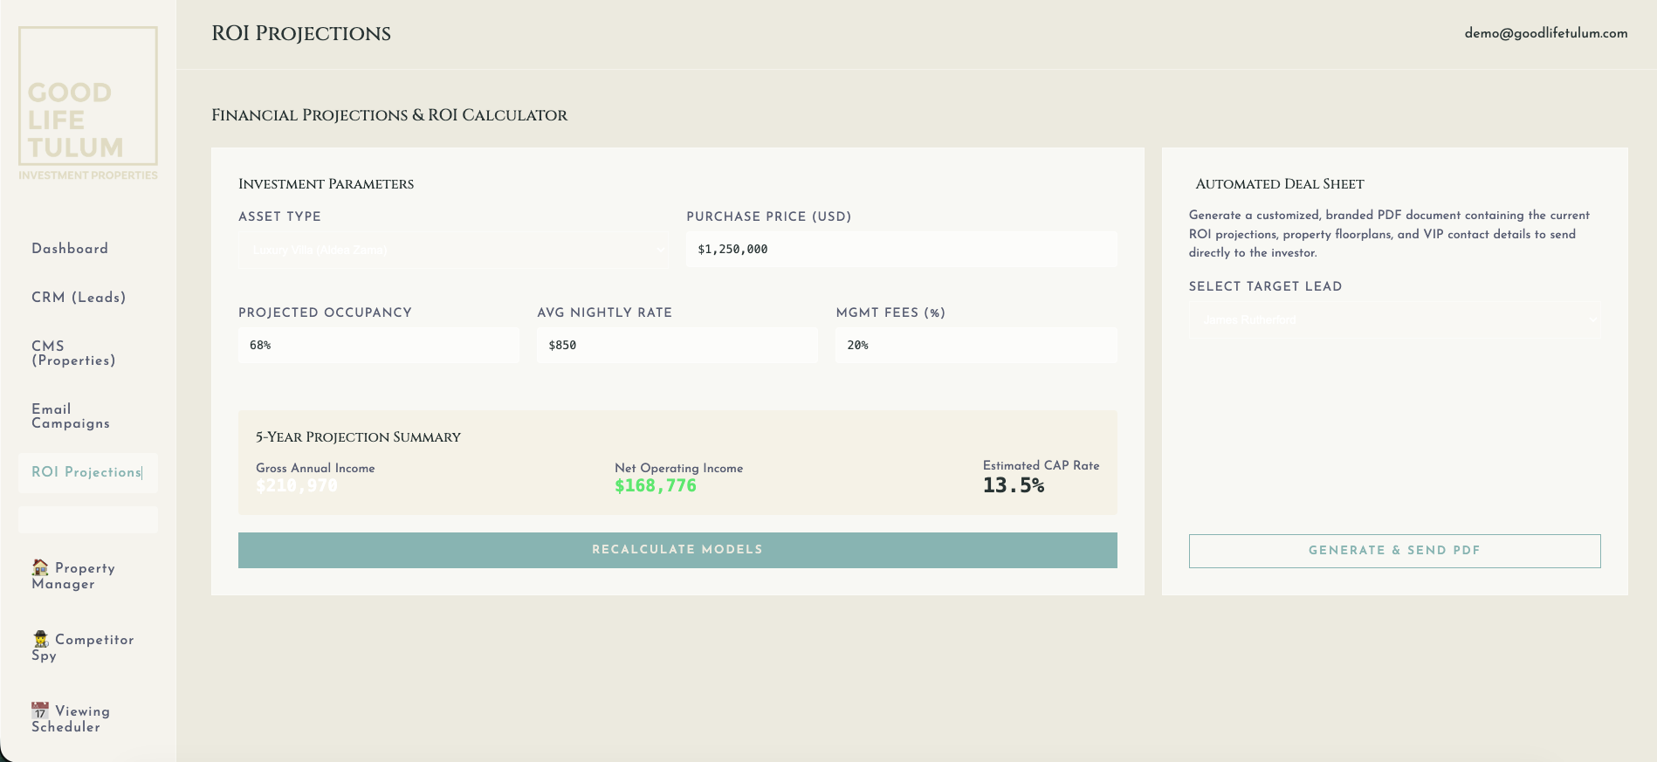Click the blank sidebar item below ROI Projections

pyautogui.click(x=88, y=520)
